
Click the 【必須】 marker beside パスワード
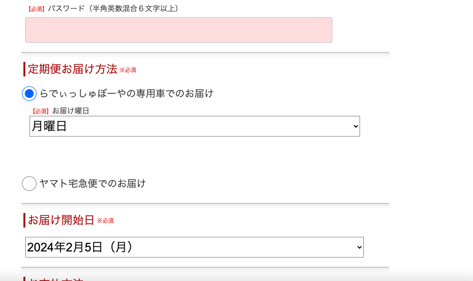pyautogui.click(x=36, y=9)
